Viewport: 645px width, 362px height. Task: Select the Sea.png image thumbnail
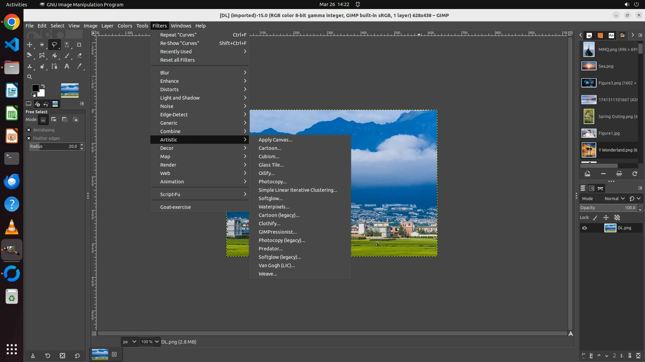[x=589, y=66]
